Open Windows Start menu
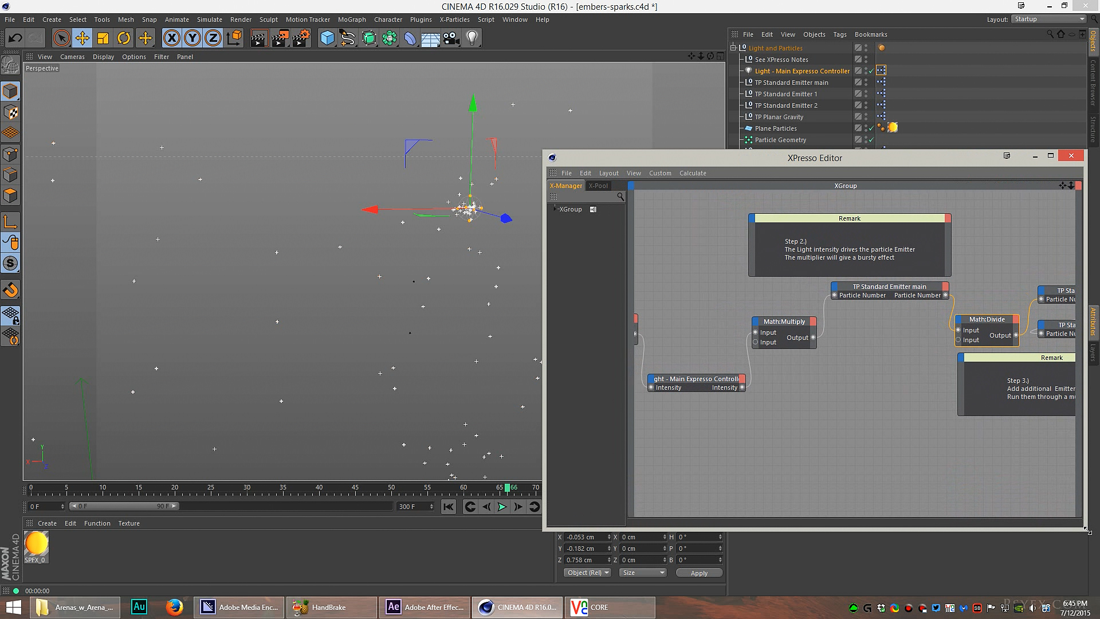 pyautogui.click(x=13, y=608)
